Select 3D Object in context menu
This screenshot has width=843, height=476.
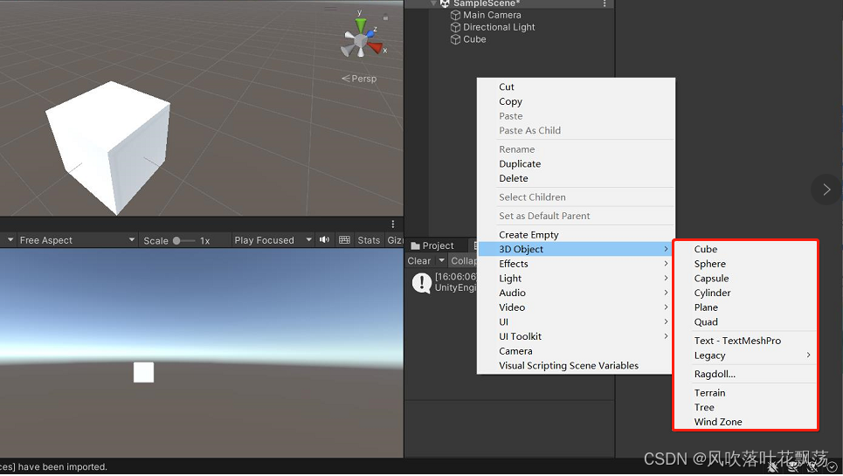tap(576, 249)
